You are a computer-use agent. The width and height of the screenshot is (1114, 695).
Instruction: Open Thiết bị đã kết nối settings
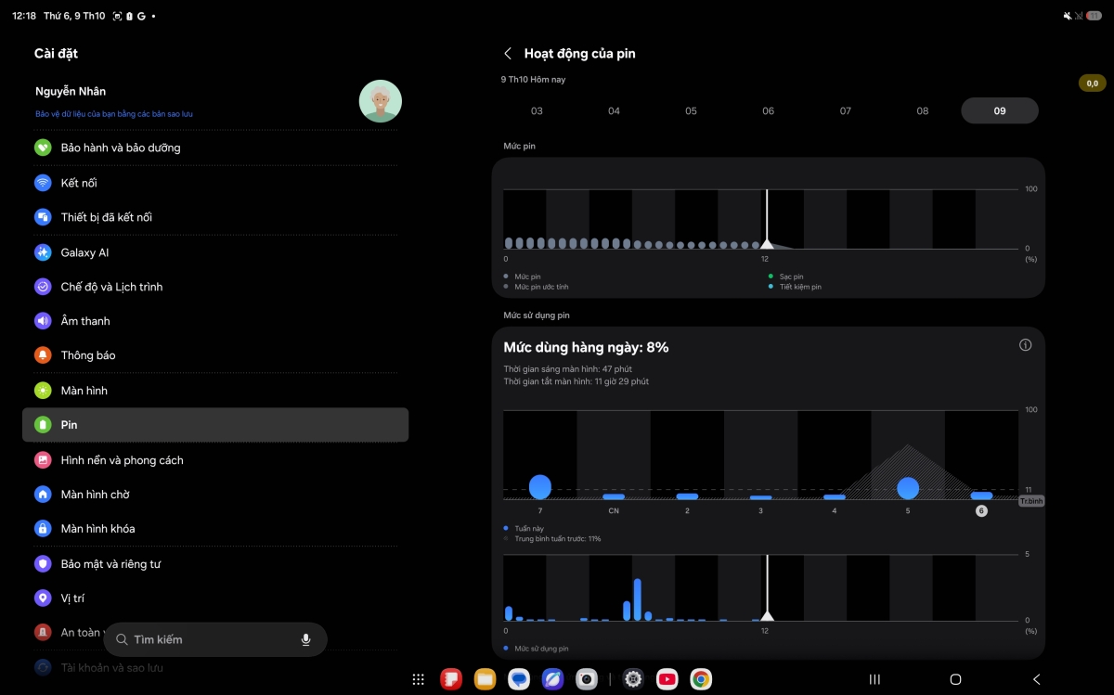click(x=215, y=217)
